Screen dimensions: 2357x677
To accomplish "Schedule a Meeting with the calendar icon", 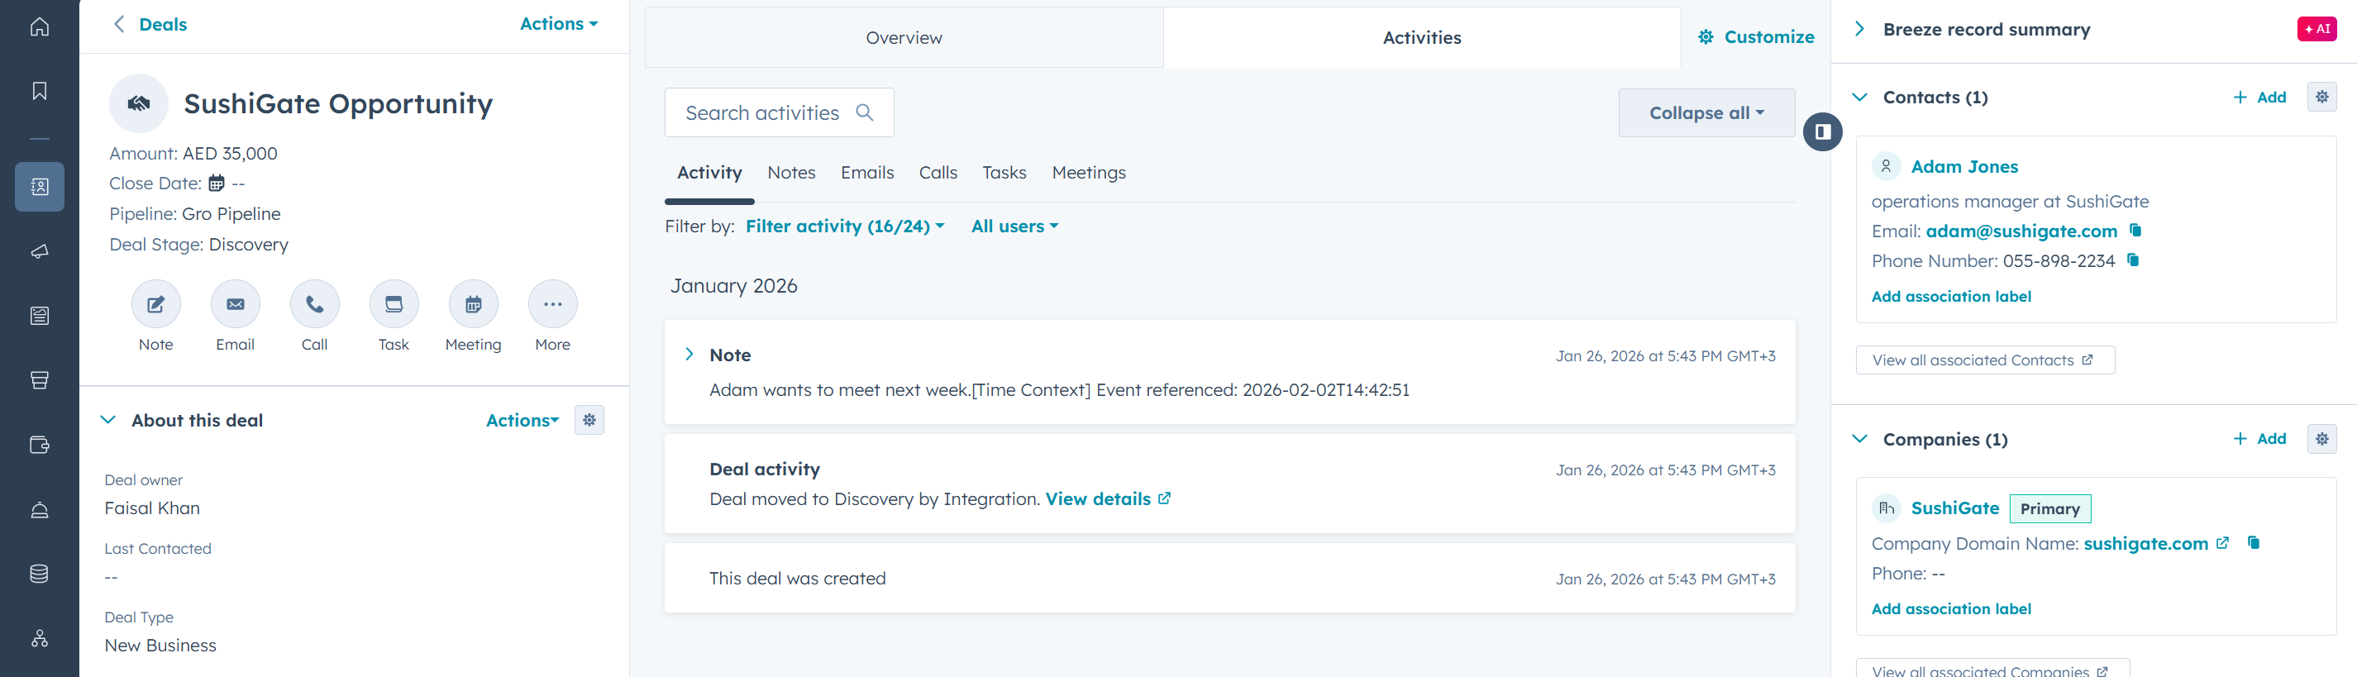I will 473,305.
